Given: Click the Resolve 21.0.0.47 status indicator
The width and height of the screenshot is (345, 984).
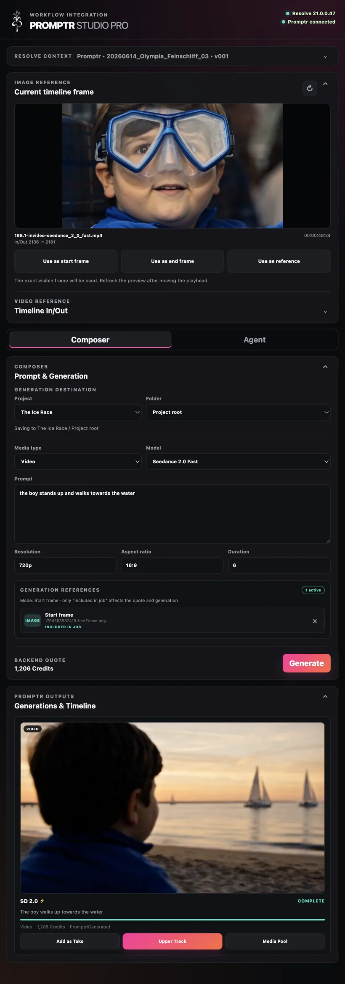Looking at the screenshot, I should [310, 13].
